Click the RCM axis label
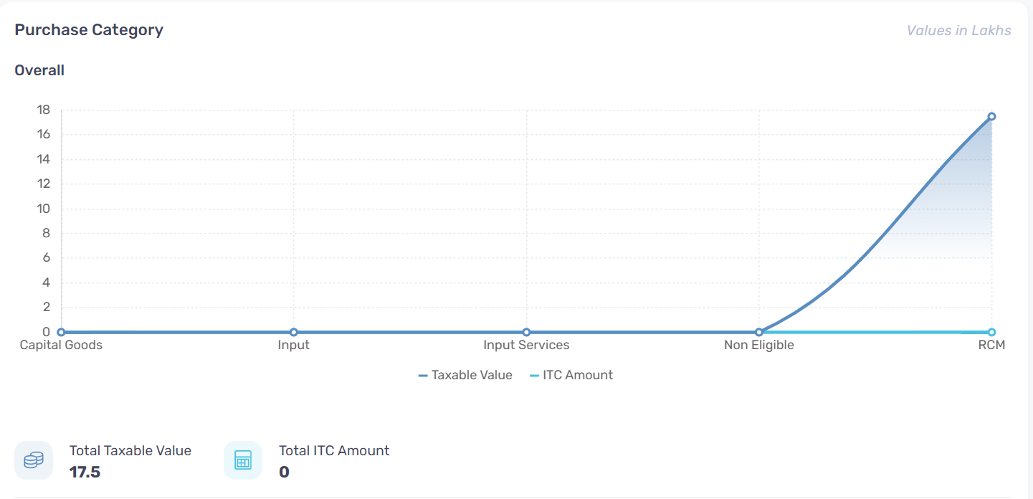Screen dimensions: 1033x499 [991, 346]
